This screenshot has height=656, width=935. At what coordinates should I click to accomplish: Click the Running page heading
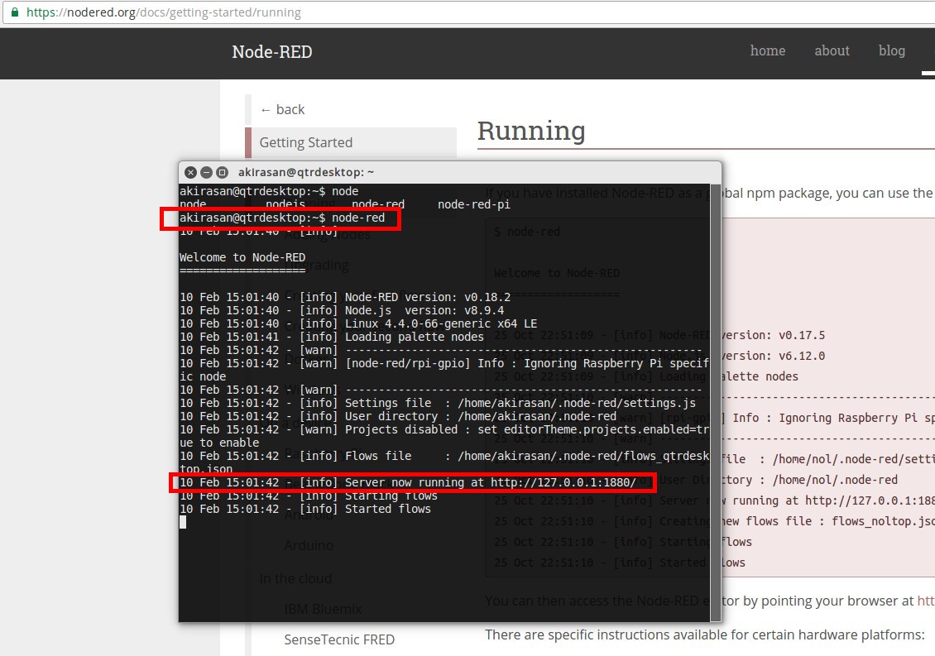531,131
